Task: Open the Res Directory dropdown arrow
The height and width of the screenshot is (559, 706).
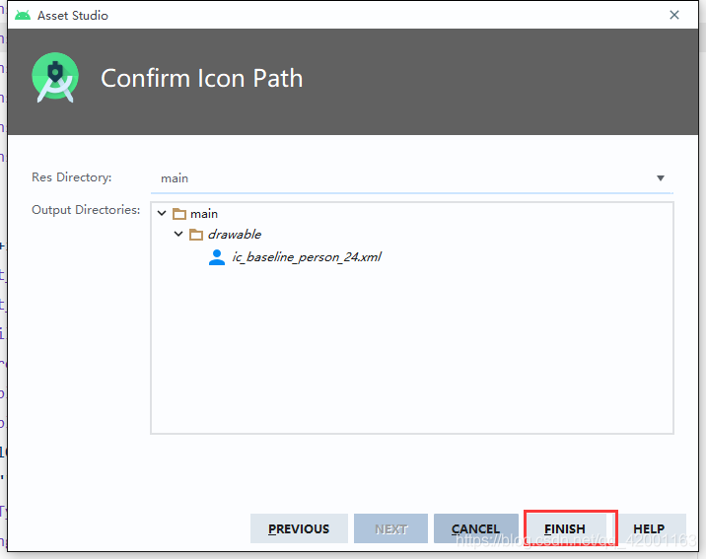Action: click(x=660, y=178)
